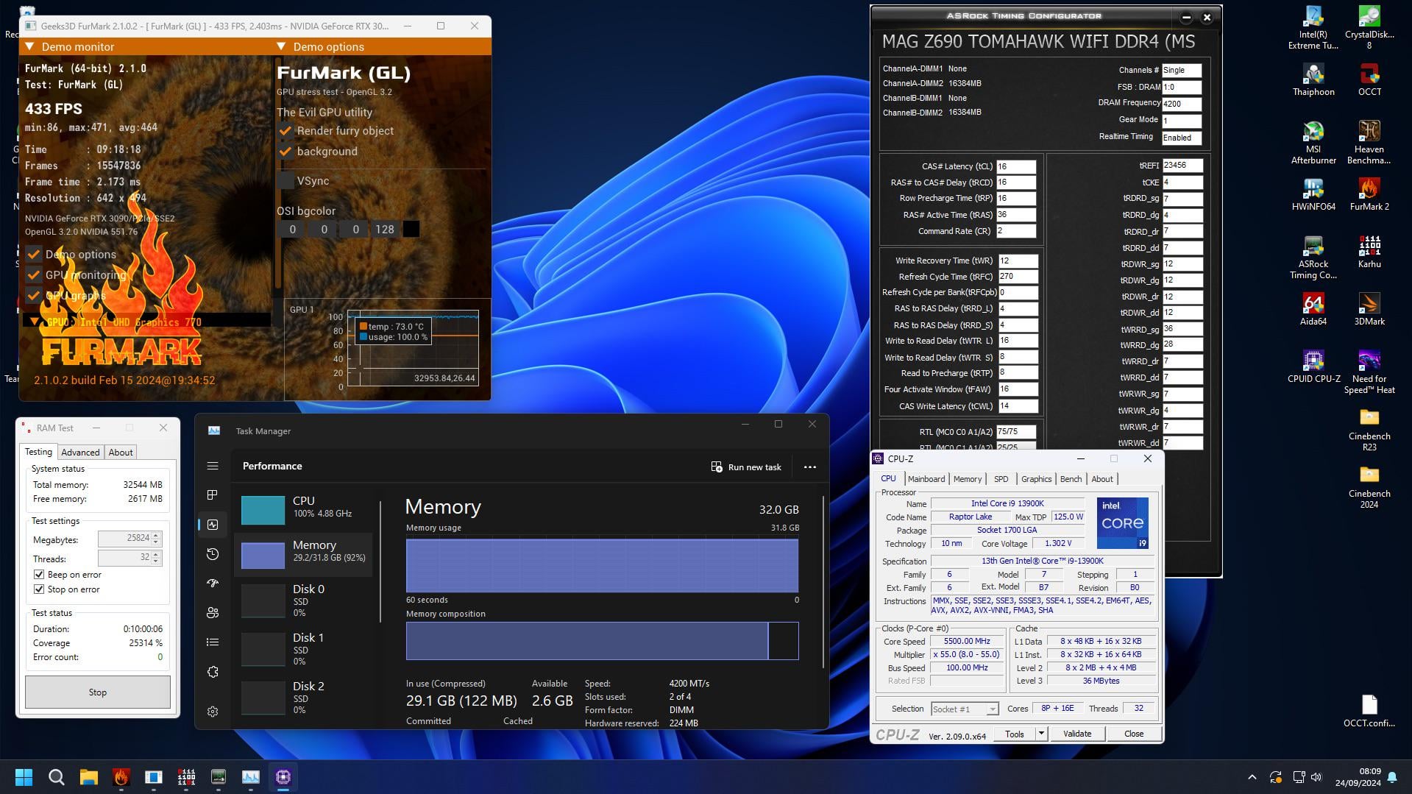Launch Aida64 desktop shortcut

(x=1313, y=309)
